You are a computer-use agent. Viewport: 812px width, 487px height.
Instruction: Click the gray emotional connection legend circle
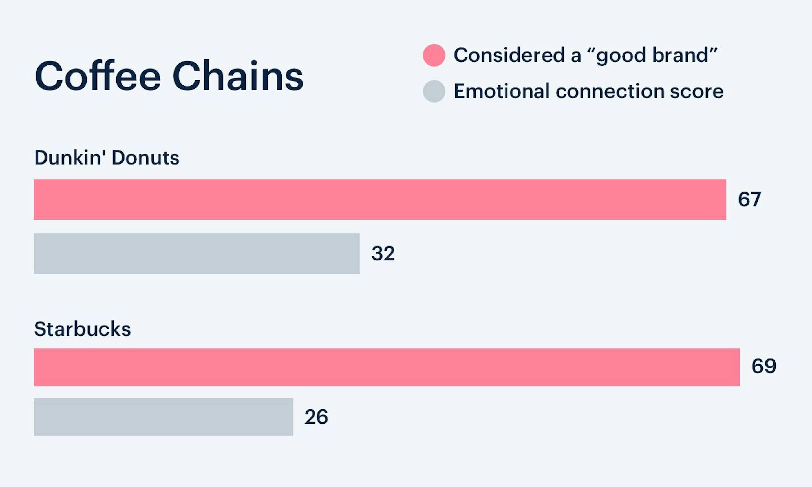pyautogui.click(x=434, y=91)
